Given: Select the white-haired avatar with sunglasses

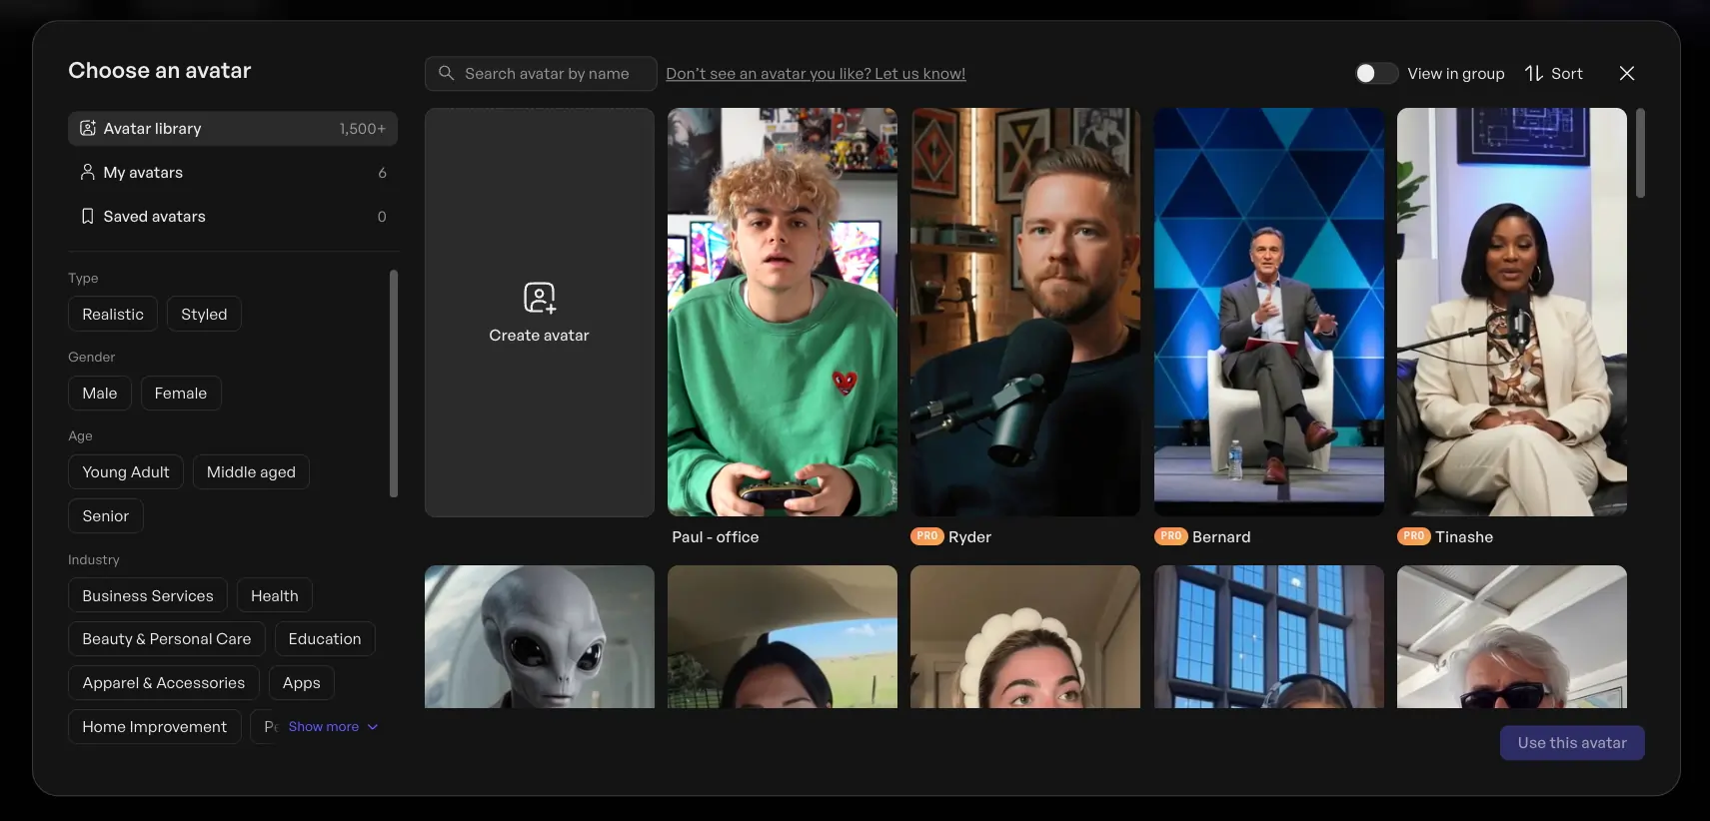Looking at the screenshot, I should click(1512, 636).
